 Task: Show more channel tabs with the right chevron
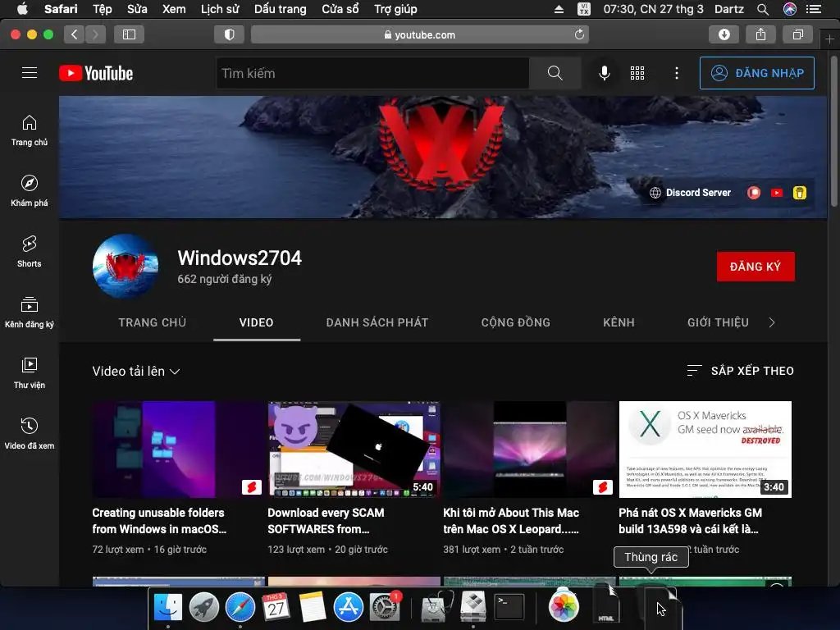pyautogui.click(x=771, y=322)
